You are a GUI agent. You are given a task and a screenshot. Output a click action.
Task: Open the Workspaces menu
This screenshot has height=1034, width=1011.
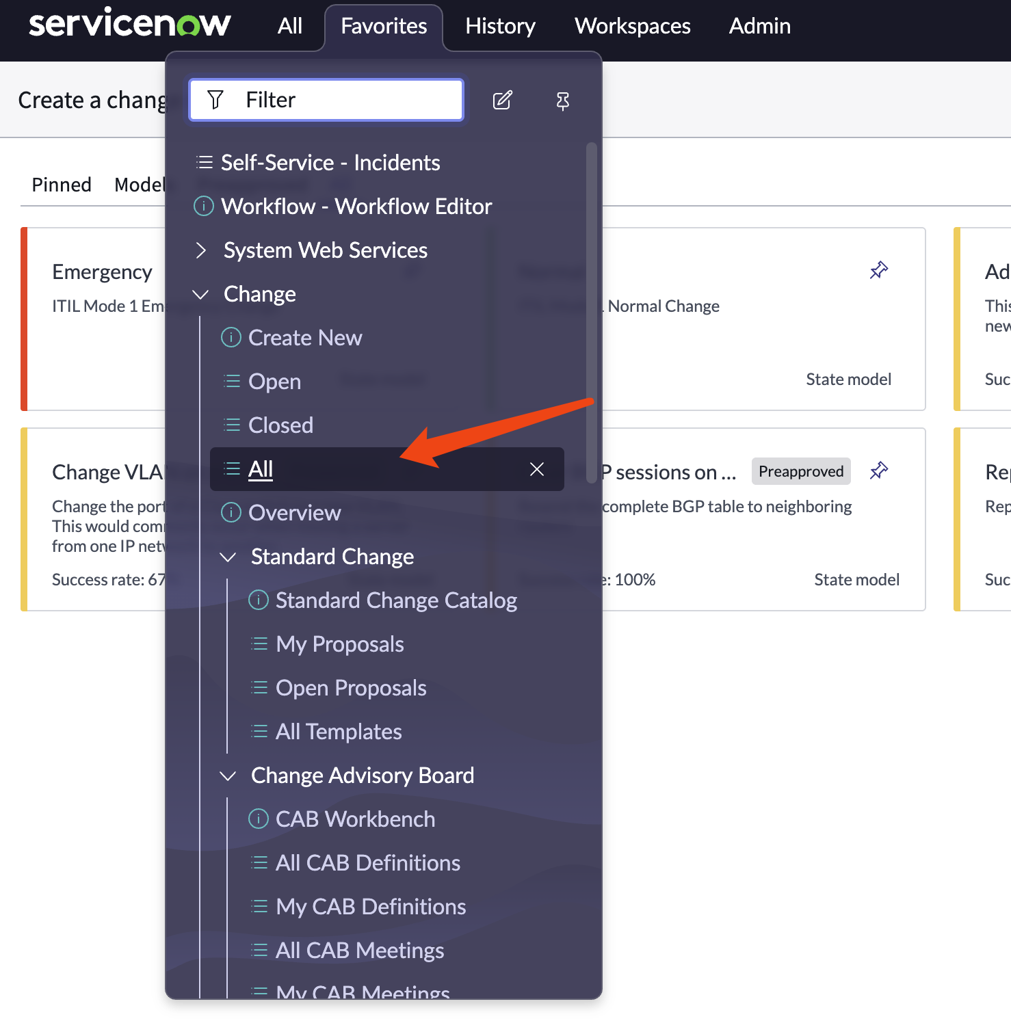pos(632,26)
